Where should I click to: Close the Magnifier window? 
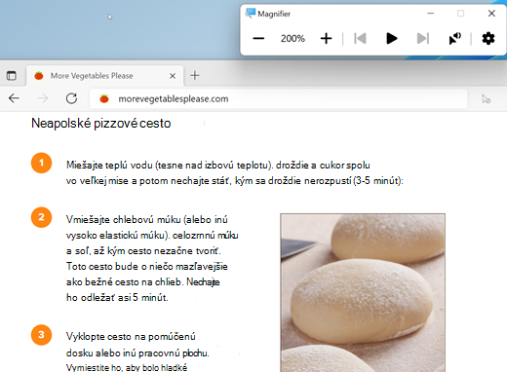[x=491, y=14]
